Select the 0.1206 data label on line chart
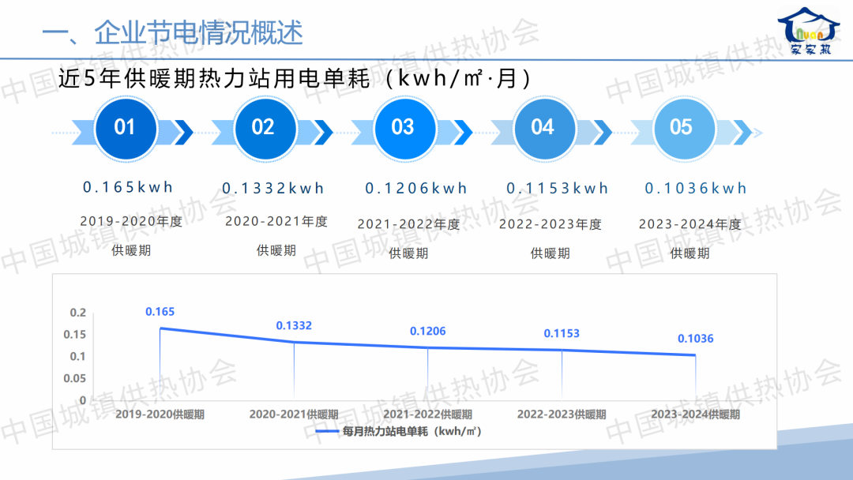The width and height of the screenshot is (853, 480). point(427,331)
